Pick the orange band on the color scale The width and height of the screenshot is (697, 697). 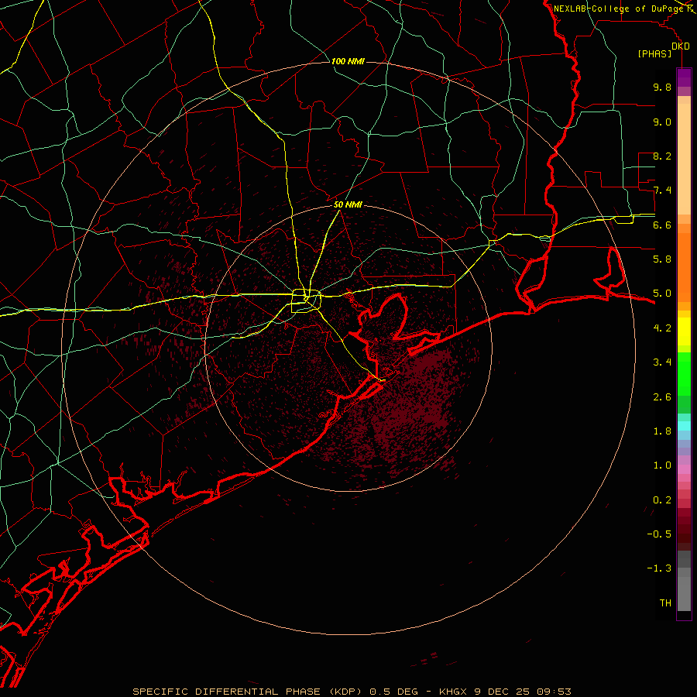pos(684,266)
